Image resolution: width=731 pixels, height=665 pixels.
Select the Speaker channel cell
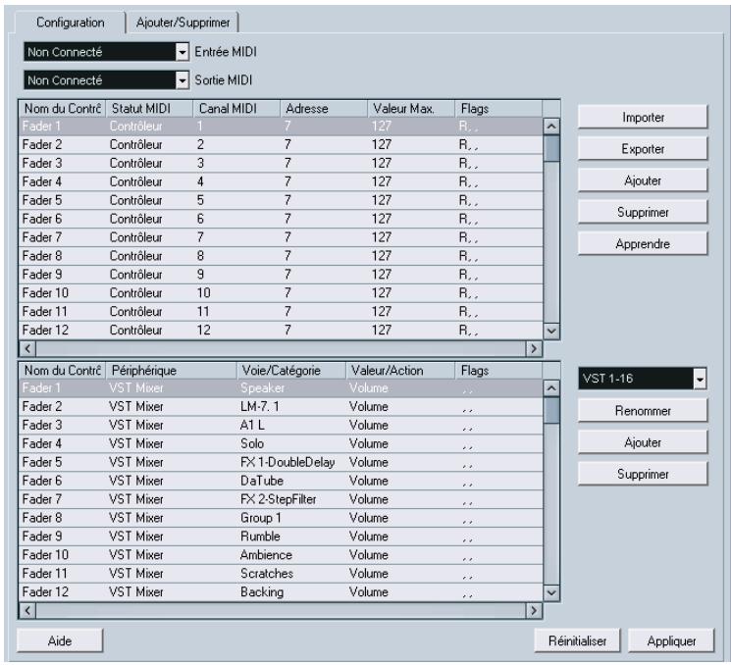262,387
